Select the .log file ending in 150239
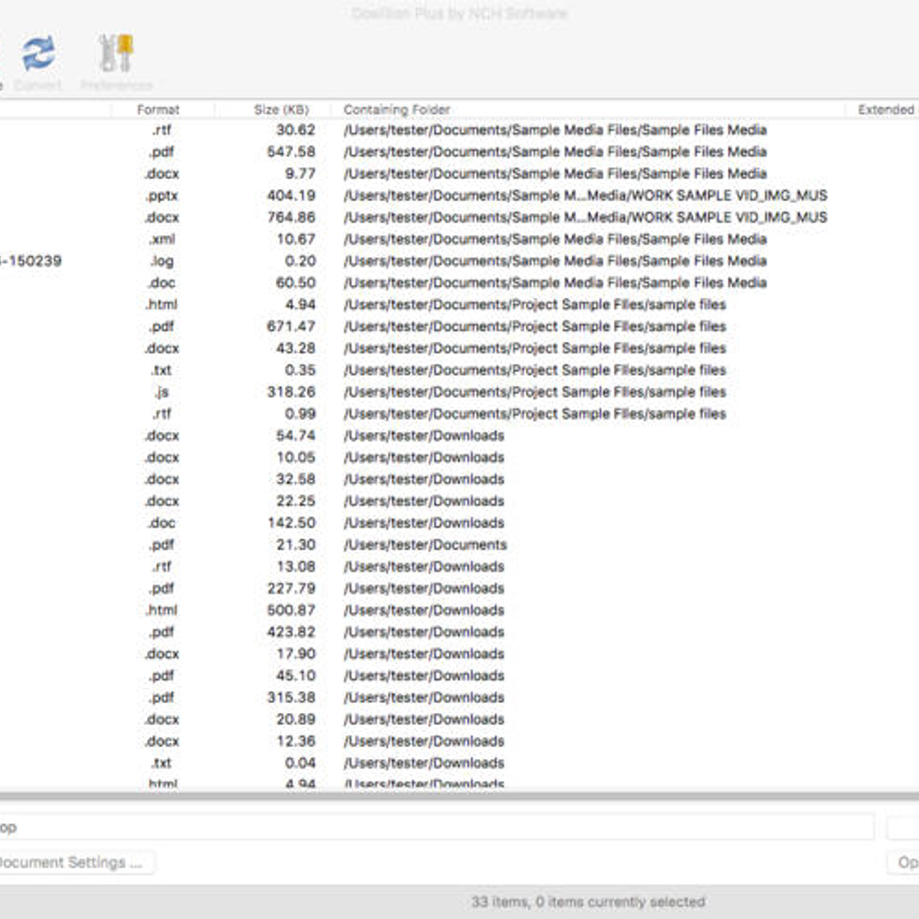 (459, 261)
